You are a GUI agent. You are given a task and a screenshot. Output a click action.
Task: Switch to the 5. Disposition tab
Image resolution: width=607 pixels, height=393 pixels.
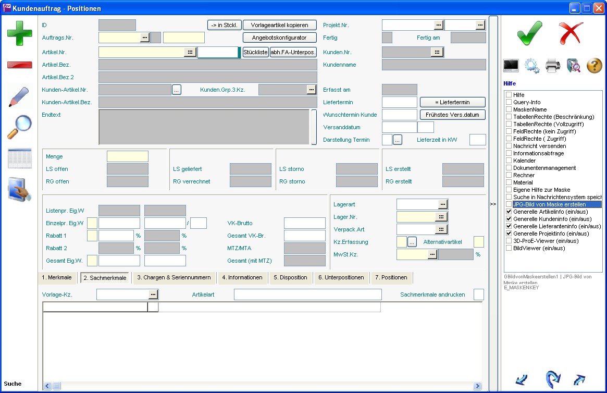coord(291,278)
